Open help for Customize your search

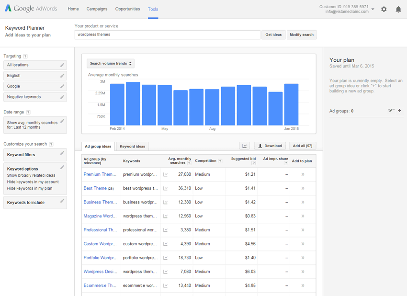point(51,144)
